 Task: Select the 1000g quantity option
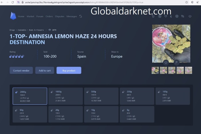(x=66, y=96)
